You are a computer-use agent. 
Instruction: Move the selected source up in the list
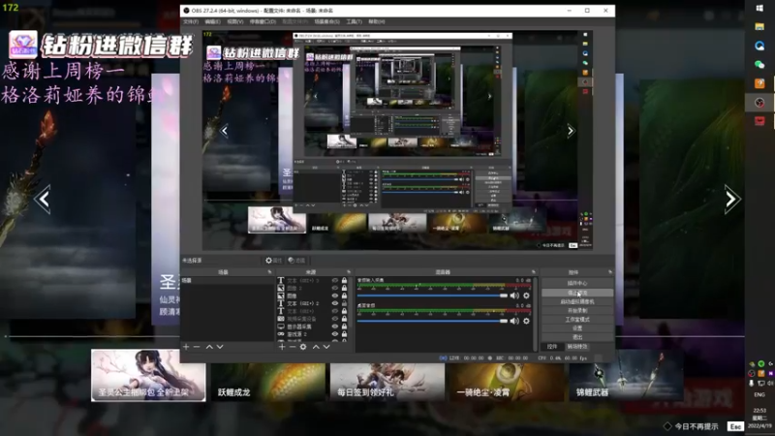click(316, 347)
